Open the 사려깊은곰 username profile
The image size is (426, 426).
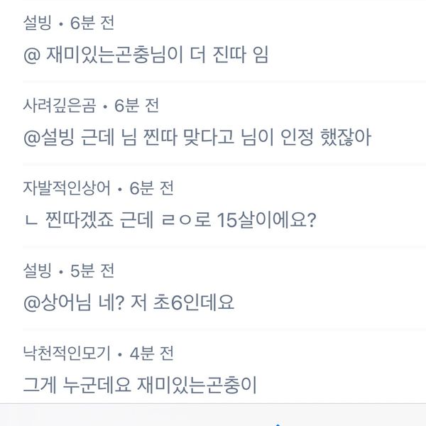[x=60, y=105]
